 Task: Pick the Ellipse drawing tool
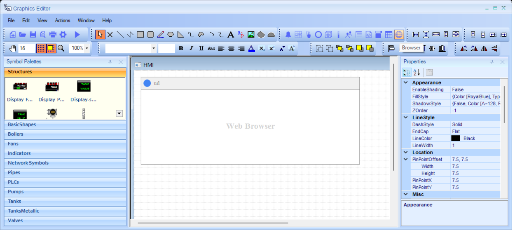(x=171, y=35)
